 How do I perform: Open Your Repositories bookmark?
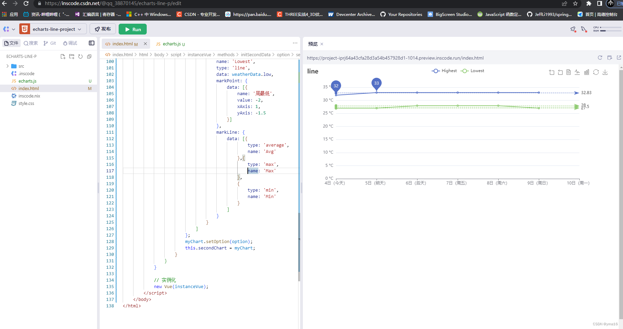pyautogui.click(x=401, y=14)
